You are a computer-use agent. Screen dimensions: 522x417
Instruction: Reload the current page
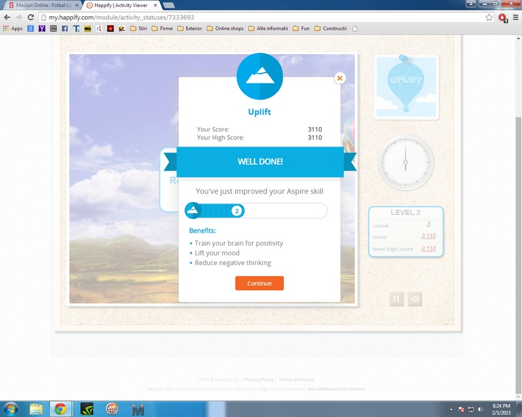pos(31,18)
